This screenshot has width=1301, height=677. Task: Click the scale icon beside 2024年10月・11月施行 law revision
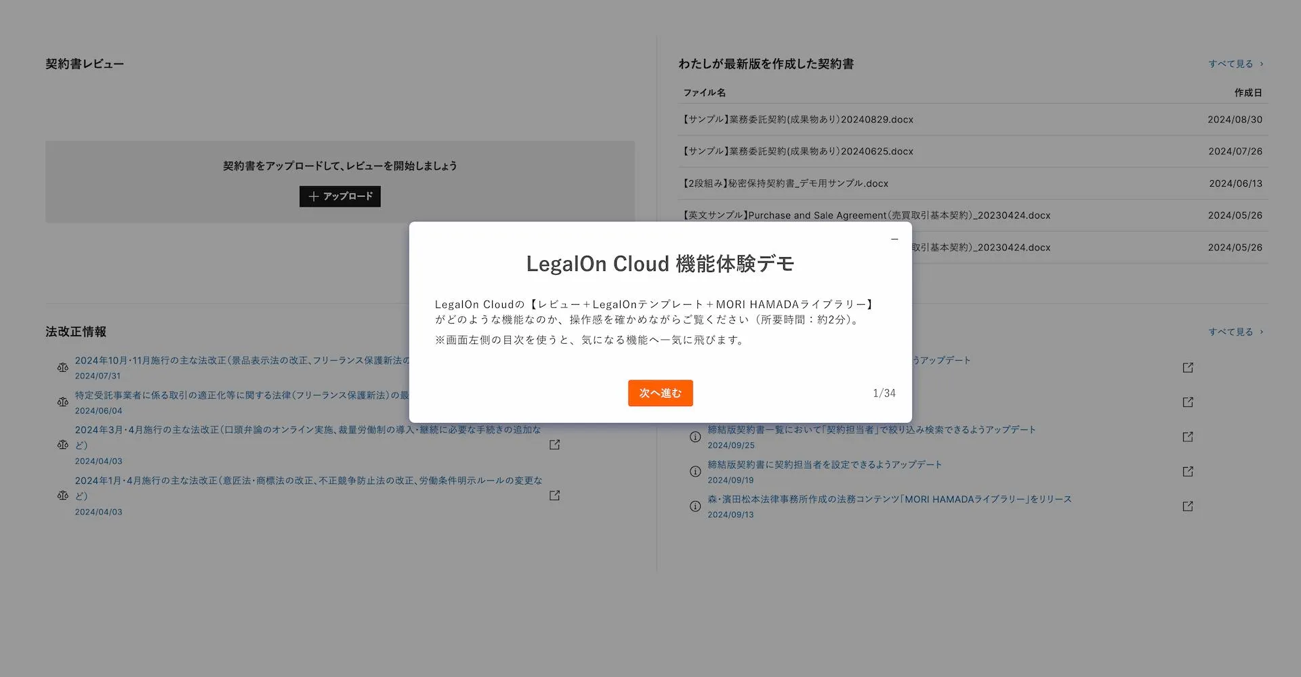coord(63,368)
